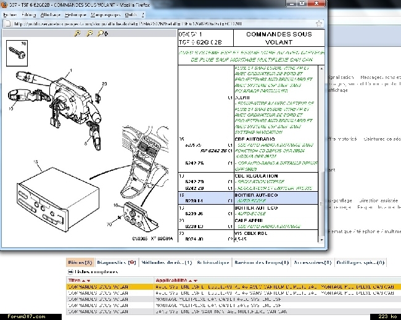Click the CDE AUTORADIO heading
Screen dimensions: 401x320
[x=255, y=139]
